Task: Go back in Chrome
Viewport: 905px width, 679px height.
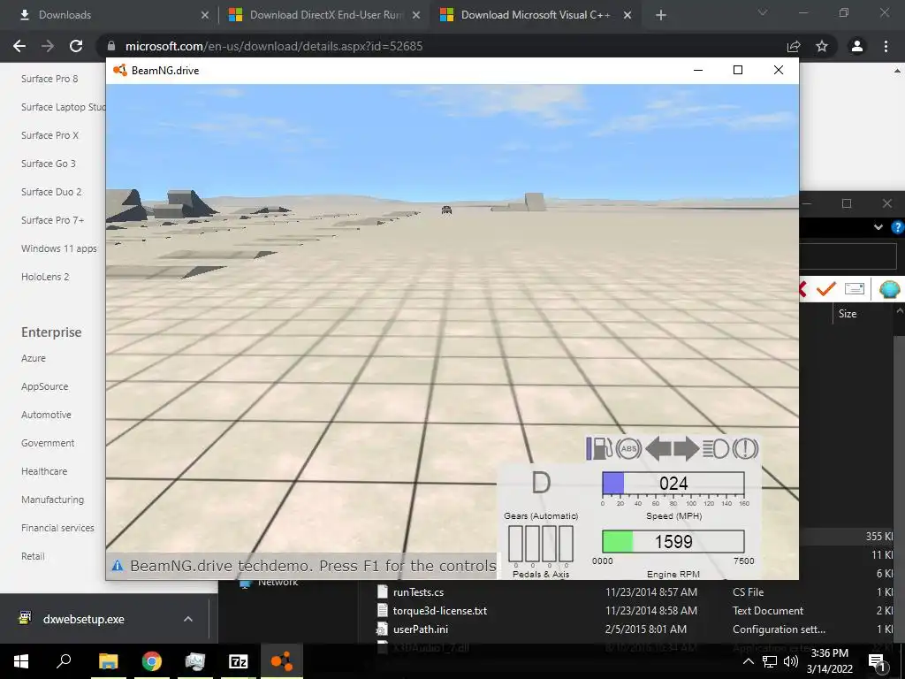Action: [x=19, y=46]
